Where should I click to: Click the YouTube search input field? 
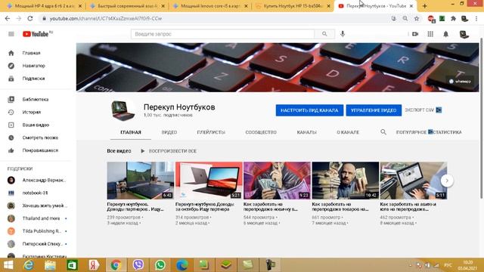222,34
